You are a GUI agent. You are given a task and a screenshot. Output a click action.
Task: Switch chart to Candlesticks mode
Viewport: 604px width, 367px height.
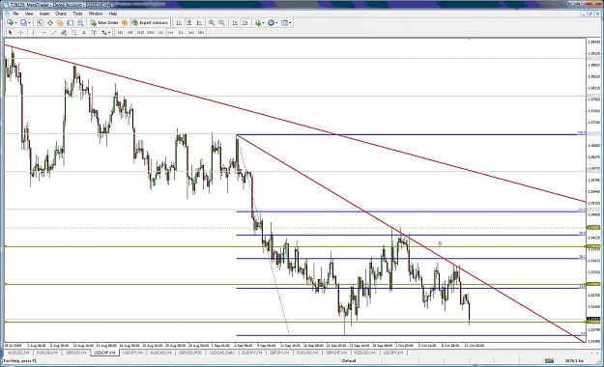point(189,23)
